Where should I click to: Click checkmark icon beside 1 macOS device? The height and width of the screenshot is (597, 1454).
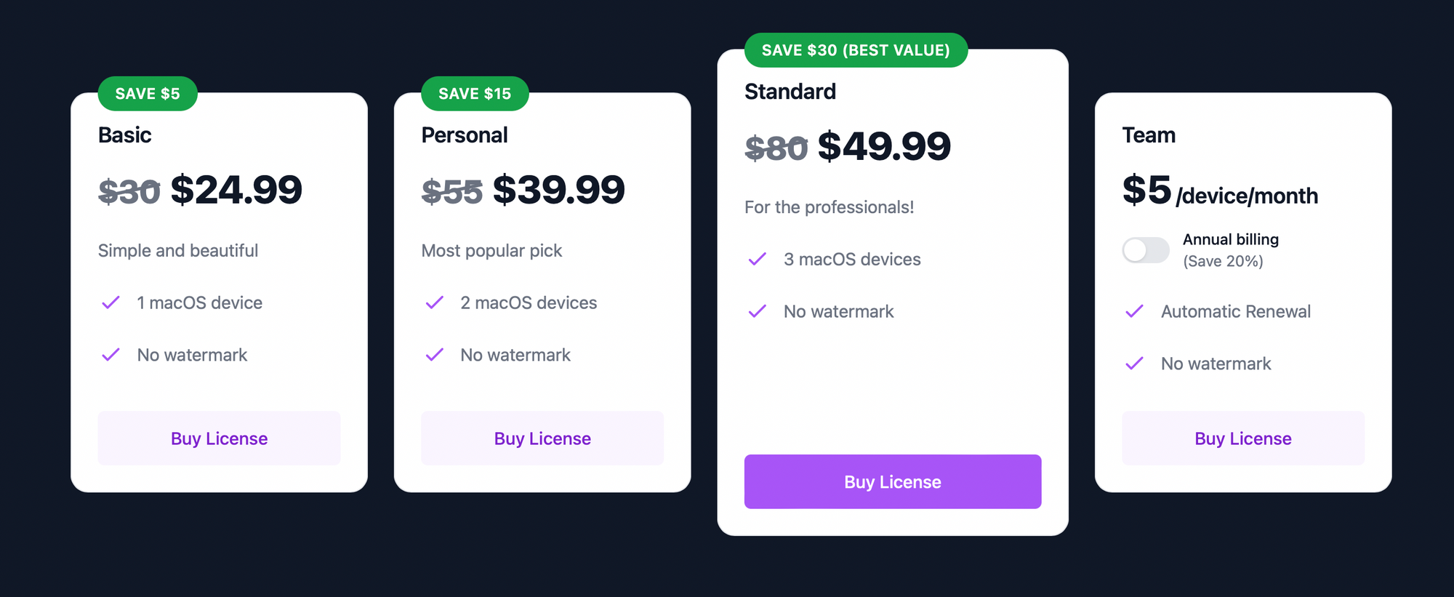(111, 302)
